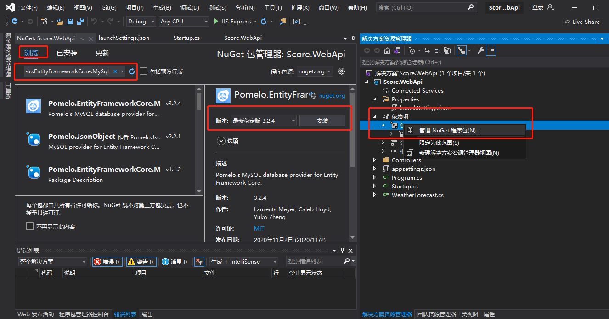This screenshot has height=319, width=609.
Task: Click the preview selected items icon
Action: tap(491, 50)
